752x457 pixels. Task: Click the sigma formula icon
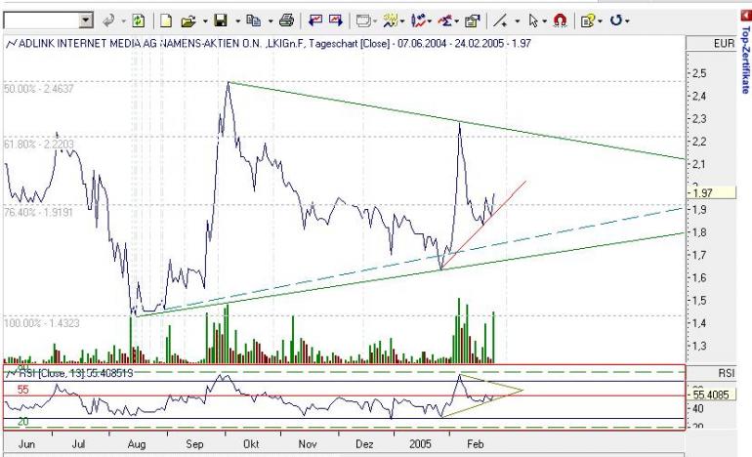click(445, 21)
